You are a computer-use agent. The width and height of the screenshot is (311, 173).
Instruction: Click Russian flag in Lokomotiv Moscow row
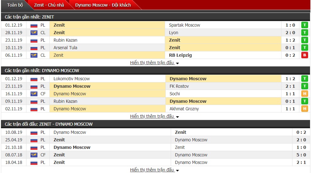point(34,79)
